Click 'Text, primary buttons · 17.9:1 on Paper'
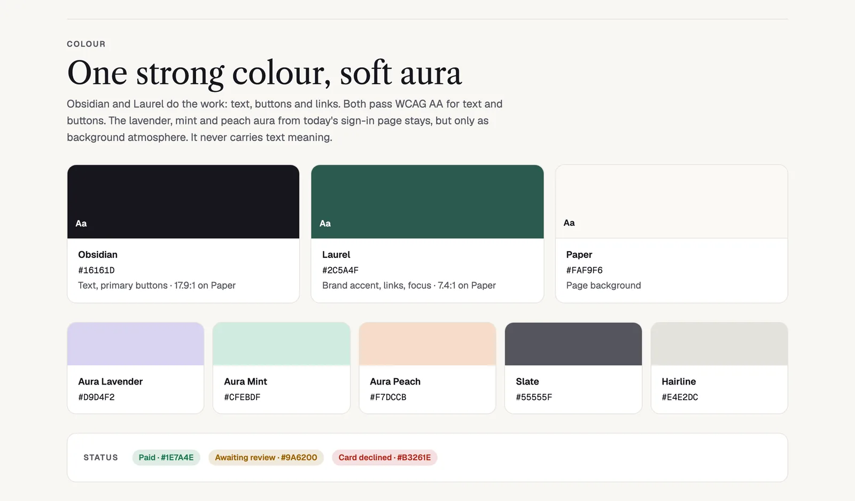Viewport: 855px width, 501px height. (157, 285)
